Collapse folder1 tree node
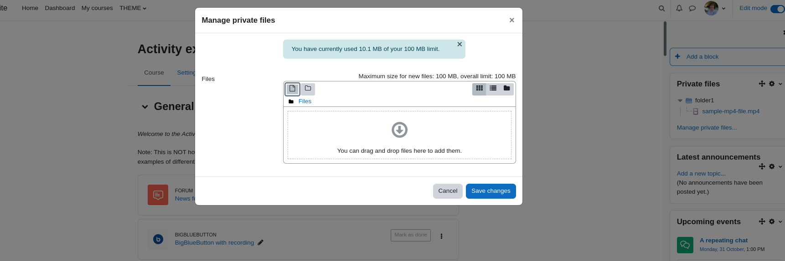Image resolution: width=785 pixels, height=261 pixels. pos(680,100)
